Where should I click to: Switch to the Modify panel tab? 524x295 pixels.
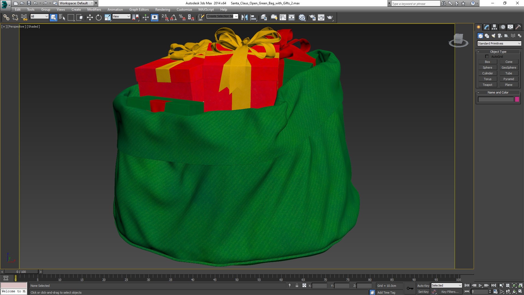pyautogui.click(x=486, y=27)
